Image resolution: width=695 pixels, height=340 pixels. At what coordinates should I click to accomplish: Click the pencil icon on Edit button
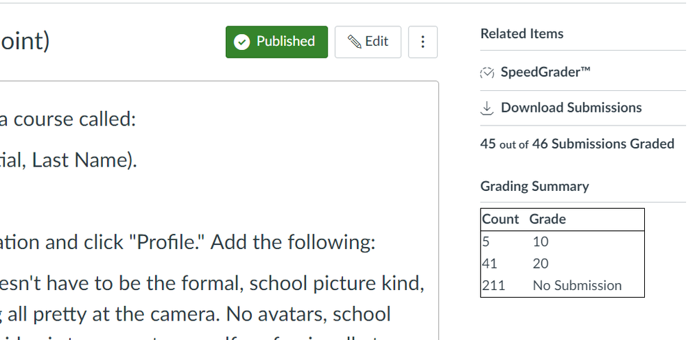pyautogui.click(x=354, y=42)
